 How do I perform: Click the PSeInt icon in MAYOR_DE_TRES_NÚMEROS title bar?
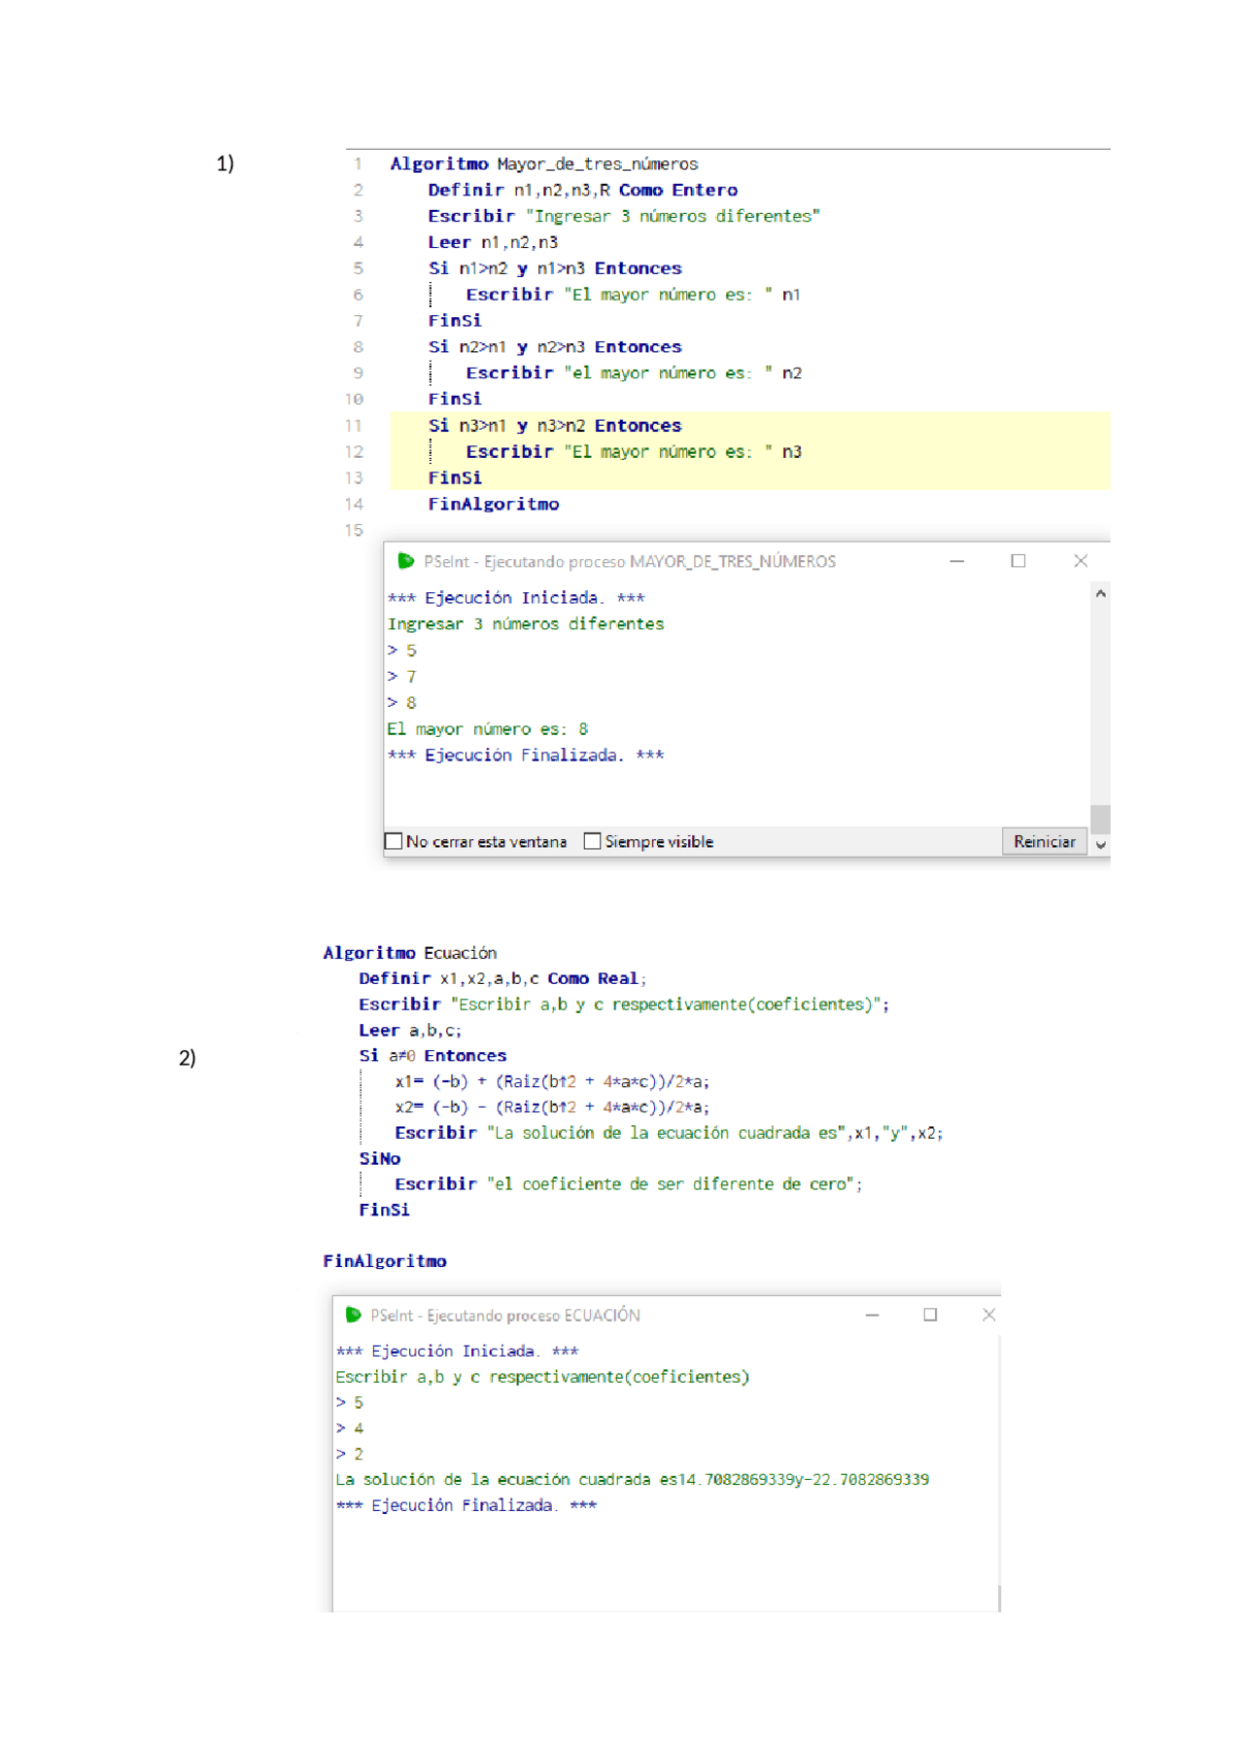405,561
